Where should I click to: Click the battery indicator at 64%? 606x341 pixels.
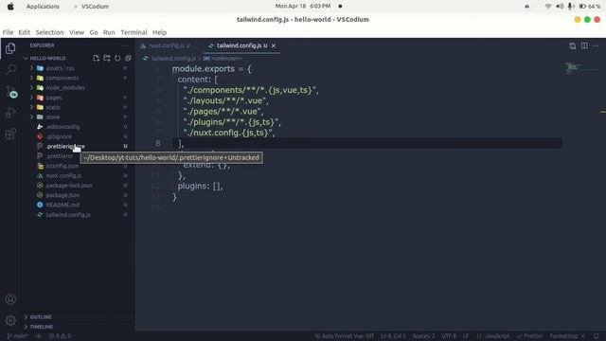click(x=590, y=7)
